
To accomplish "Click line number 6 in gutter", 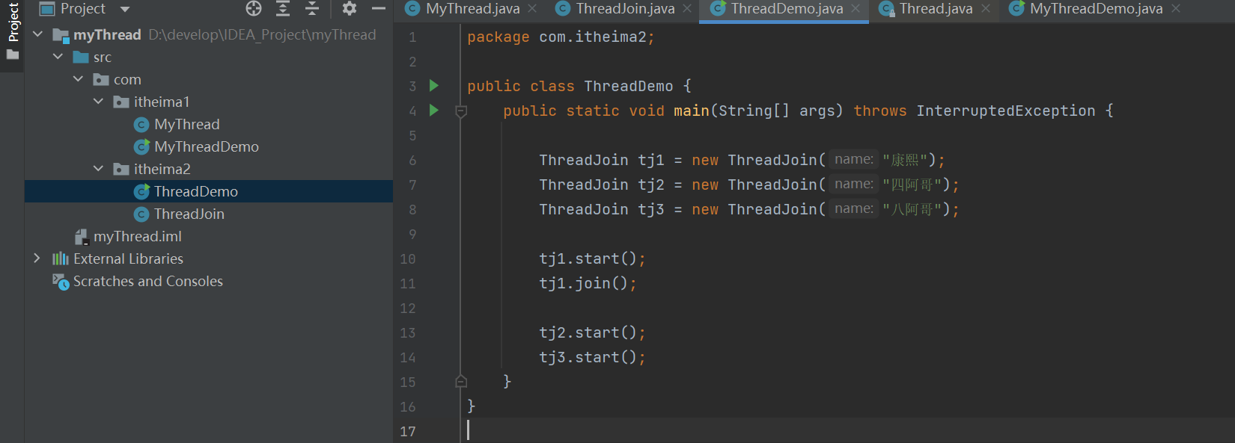I will (412, 160).
